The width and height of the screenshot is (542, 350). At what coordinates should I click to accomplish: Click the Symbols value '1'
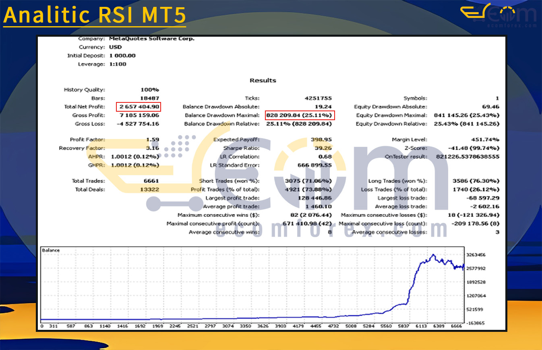497,98
